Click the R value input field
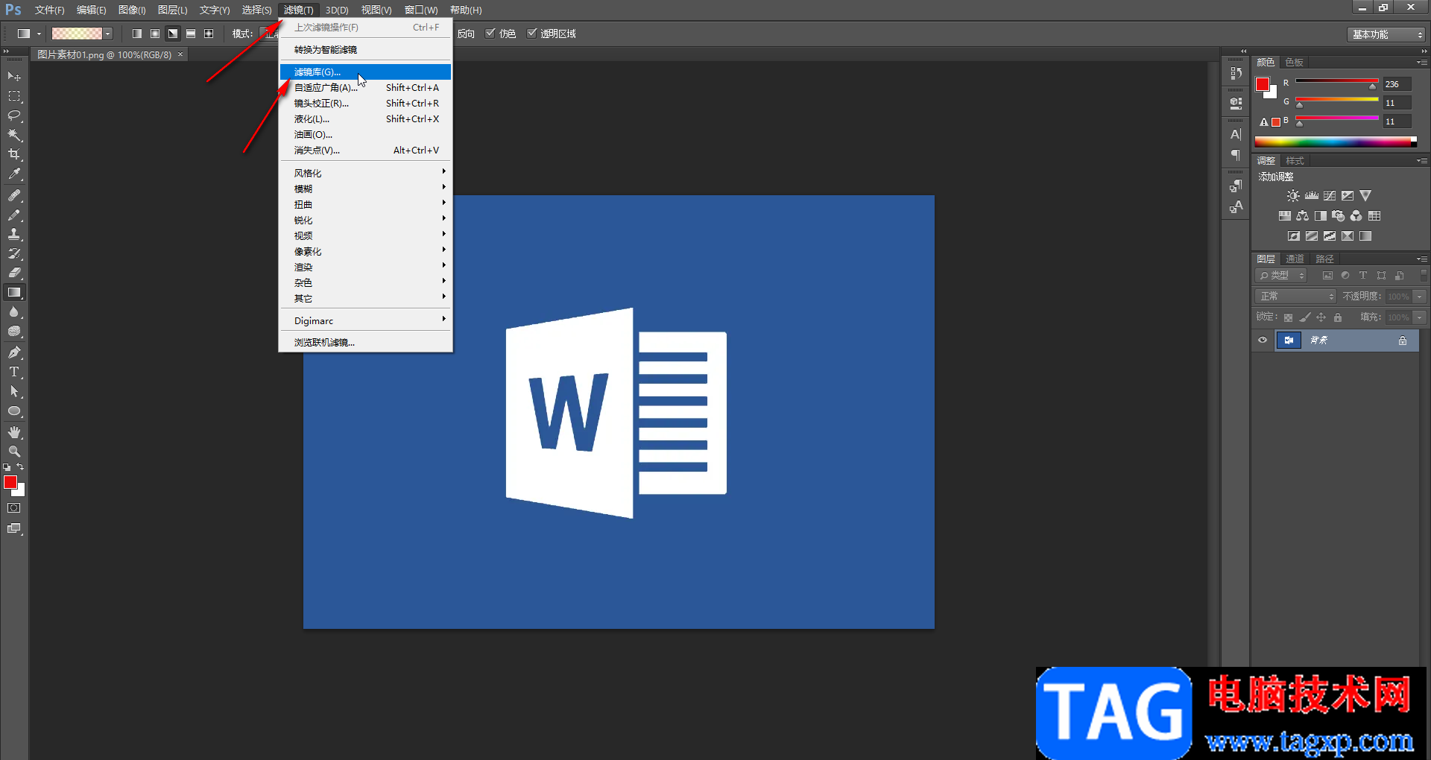This screenshot has height=760, width=1431. click(1396, 84)
